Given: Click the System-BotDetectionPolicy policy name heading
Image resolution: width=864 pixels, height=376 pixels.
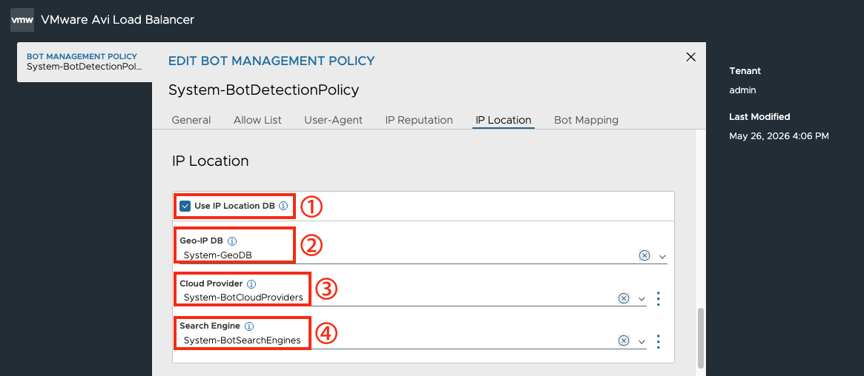Looking at the screenshot, I should 263,90.
